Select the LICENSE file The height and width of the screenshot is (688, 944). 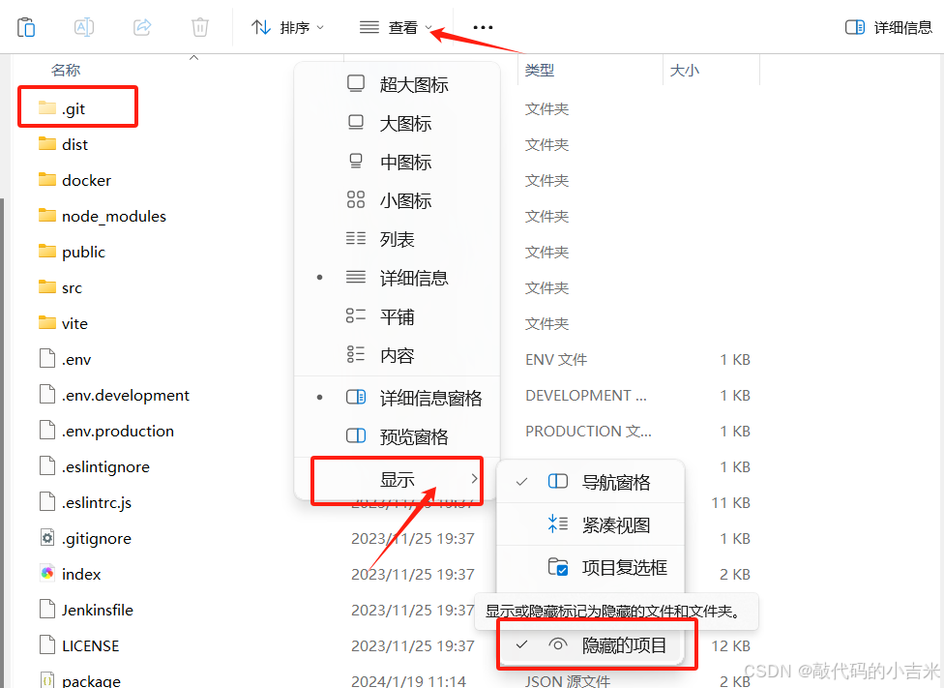(79, 645)
